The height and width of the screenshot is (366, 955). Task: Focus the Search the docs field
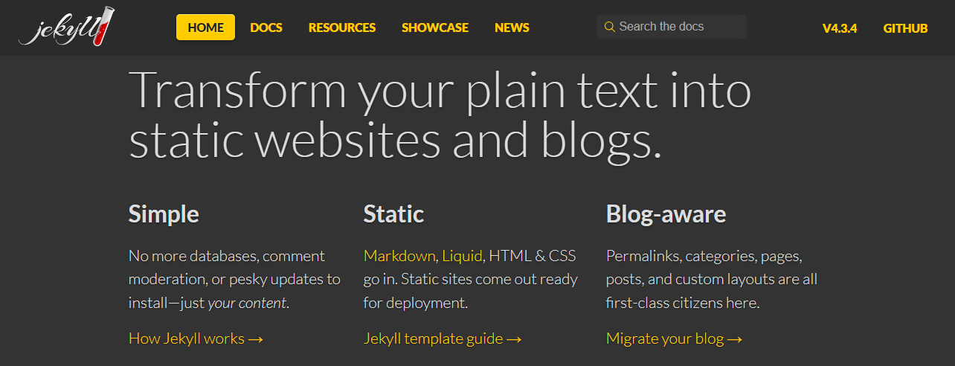[x=672, y=27]
